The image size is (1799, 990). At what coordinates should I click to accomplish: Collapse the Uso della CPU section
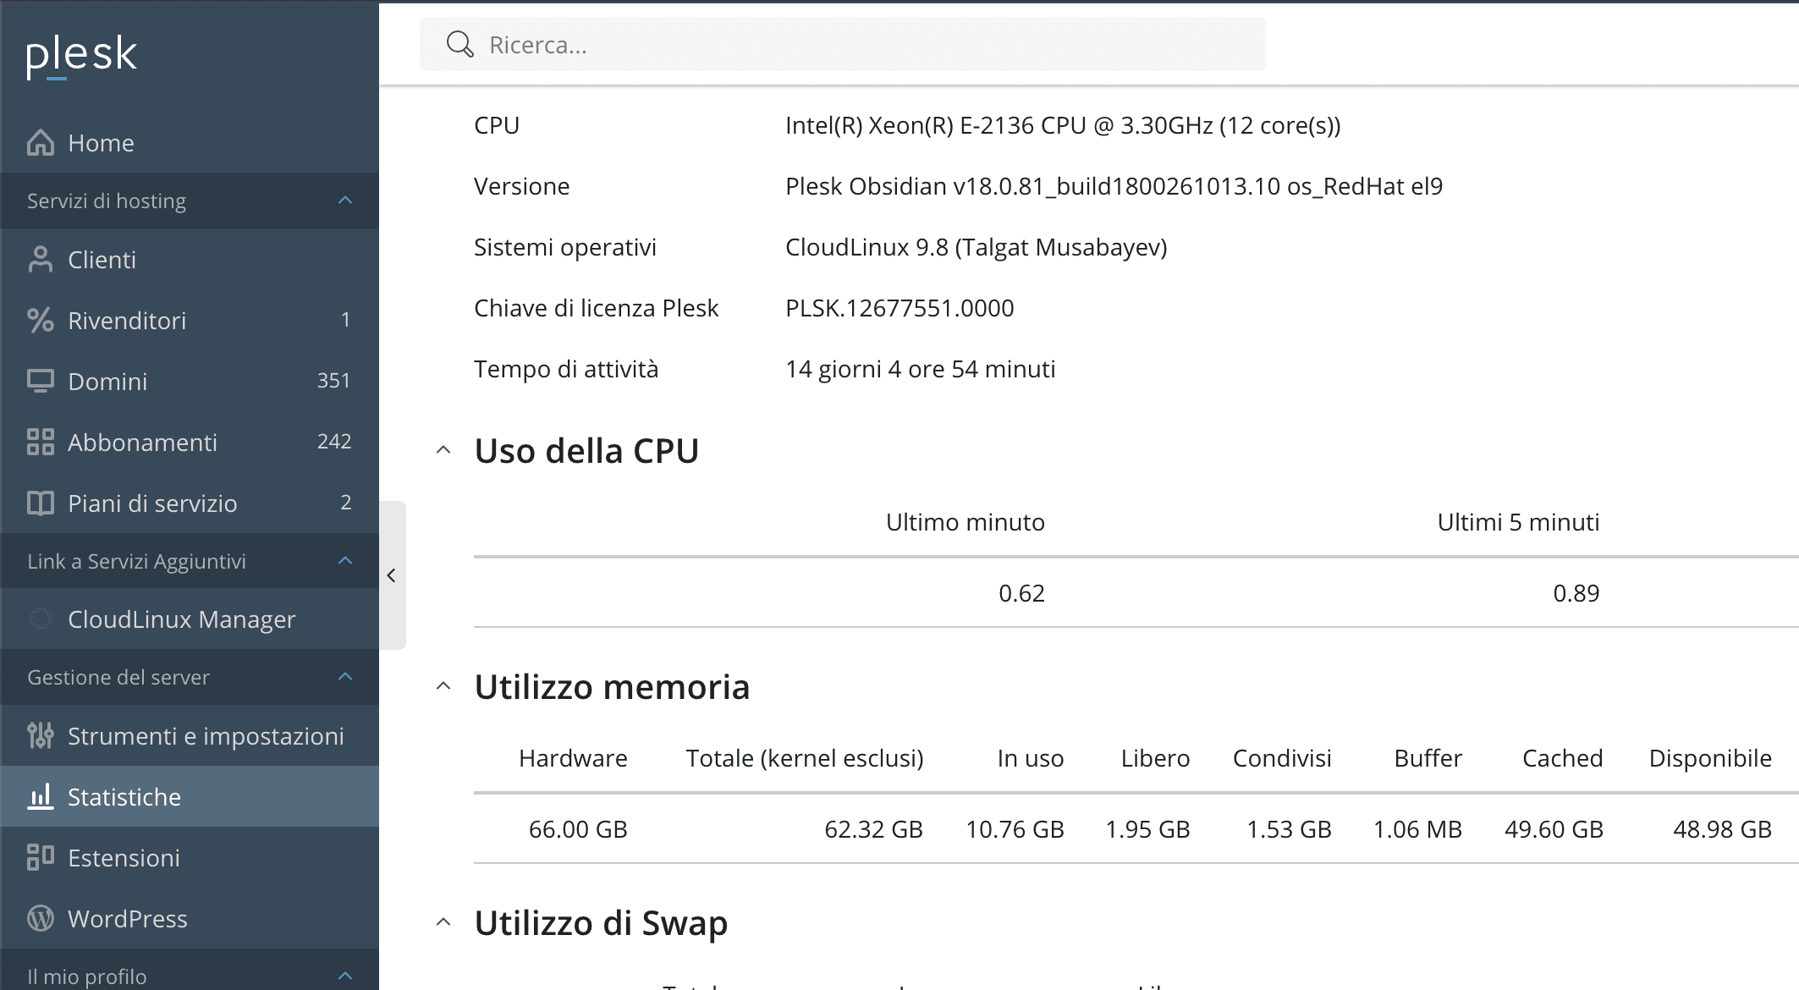[x=443, y=450]
